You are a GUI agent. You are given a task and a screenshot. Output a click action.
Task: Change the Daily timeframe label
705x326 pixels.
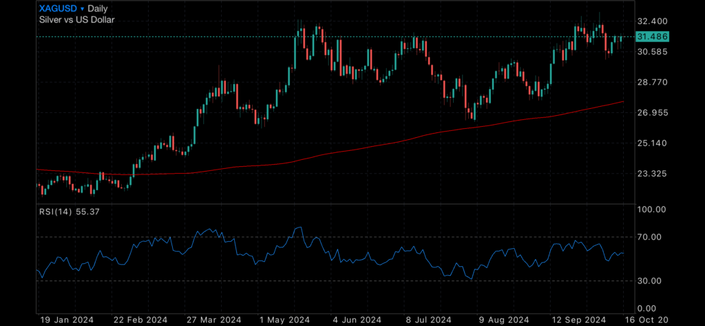98,8
